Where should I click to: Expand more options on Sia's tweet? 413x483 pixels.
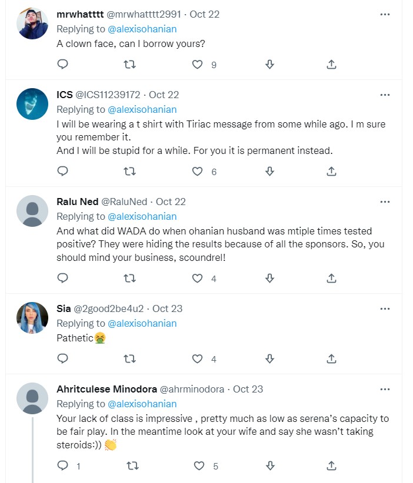pos(385,308)
